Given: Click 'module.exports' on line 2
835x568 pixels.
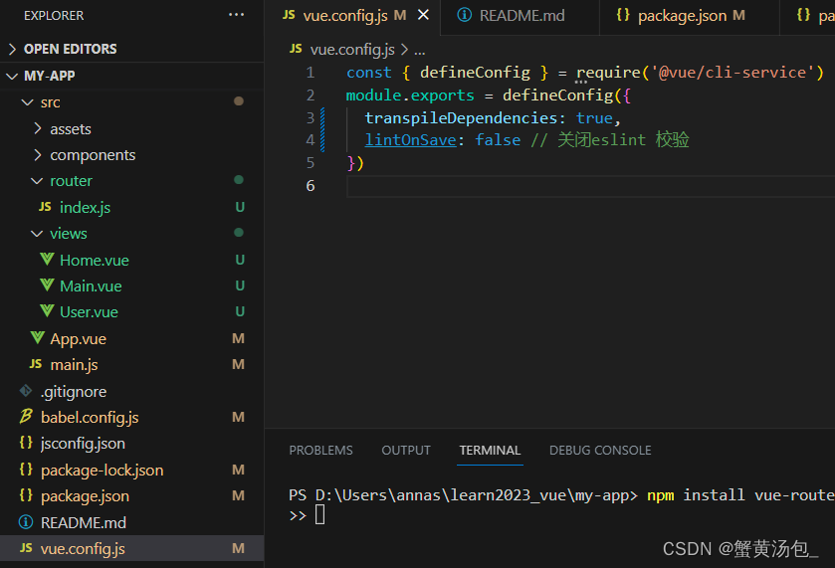Looking at the screenshot, I should (x=410, y=95).
